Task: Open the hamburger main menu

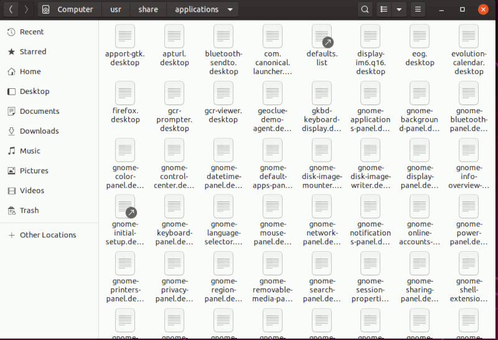Action: coord(418,9)
